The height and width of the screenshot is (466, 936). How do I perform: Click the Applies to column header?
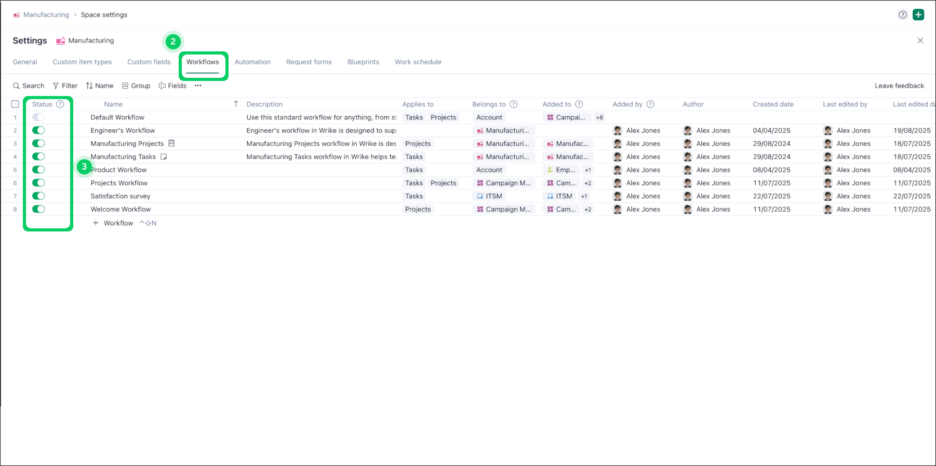coord(418,104)
